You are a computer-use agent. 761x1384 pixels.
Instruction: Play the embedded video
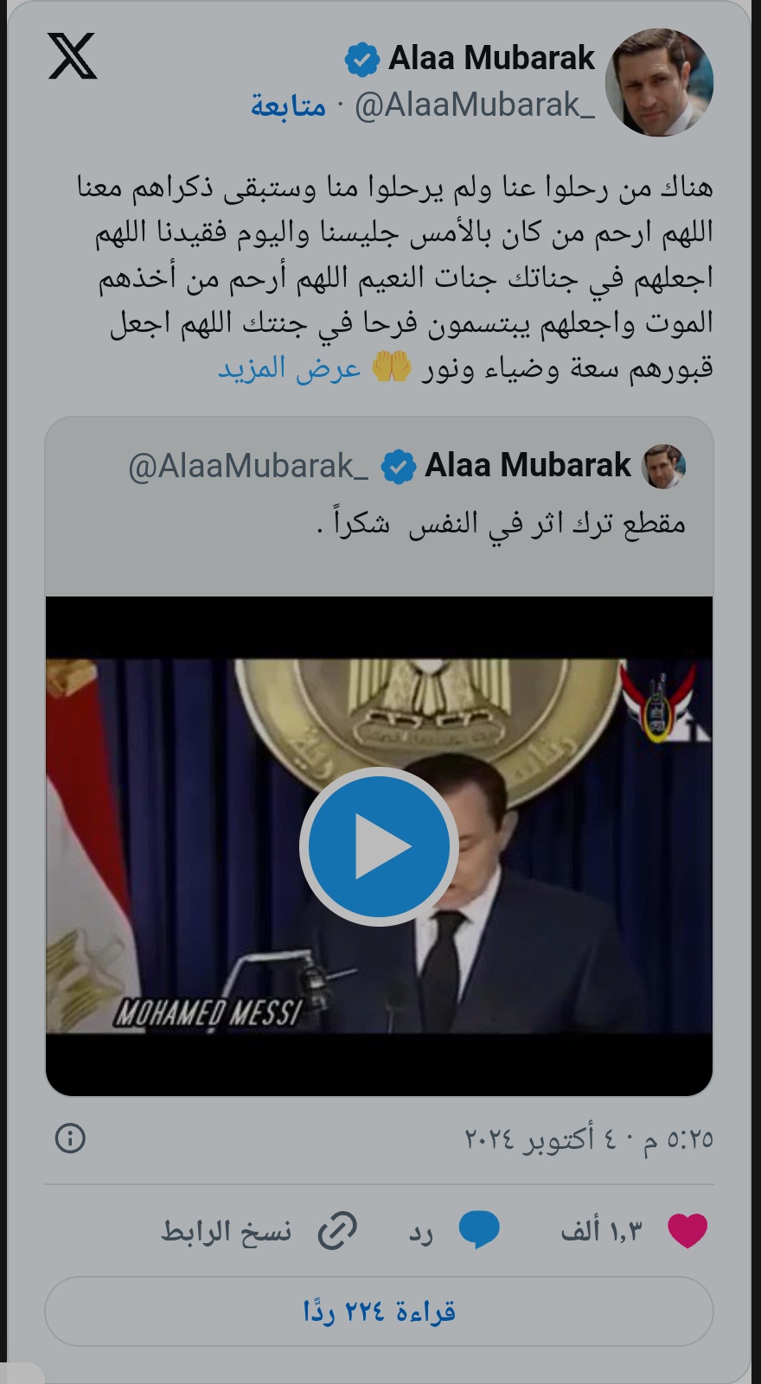(379, 846)
